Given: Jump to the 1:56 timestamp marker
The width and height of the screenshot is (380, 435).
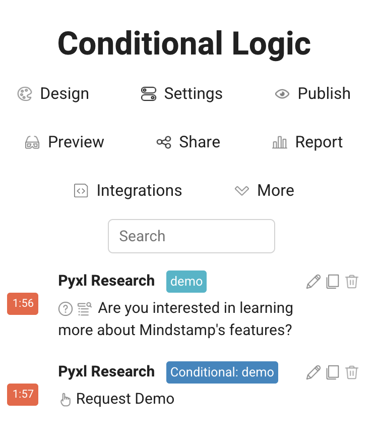Looking at the screenshot, I should (x=23, y=303).
